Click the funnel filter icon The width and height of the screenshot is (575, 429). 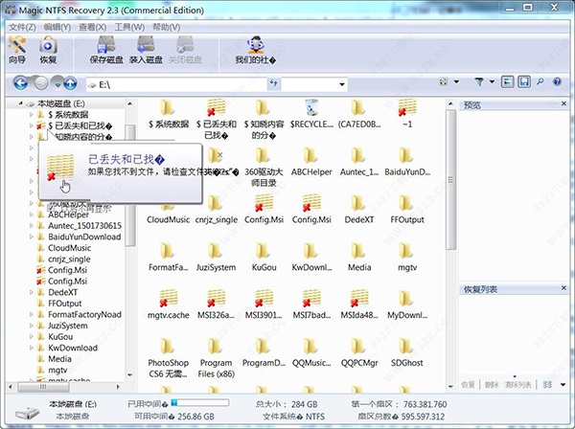coord(479,81)
